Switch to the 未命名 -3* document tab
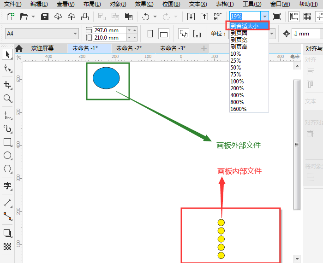This screenshot has width=323, height=263. coord(173,48)
